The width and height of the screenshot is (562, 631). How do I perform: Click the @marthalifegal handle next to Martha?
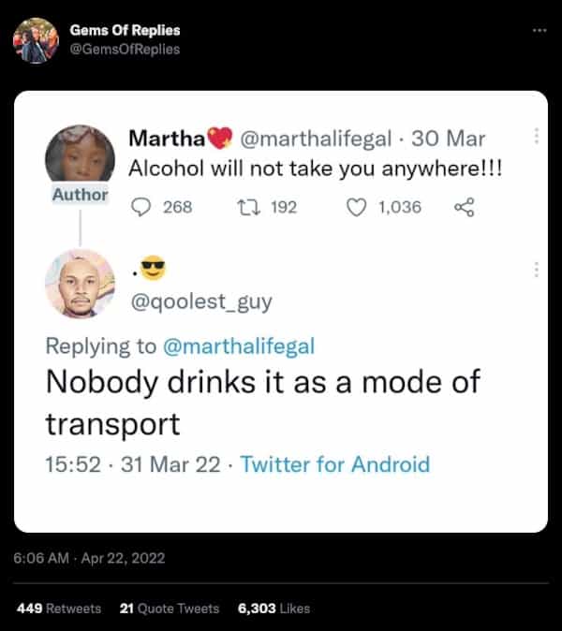[x=318, y=139]
